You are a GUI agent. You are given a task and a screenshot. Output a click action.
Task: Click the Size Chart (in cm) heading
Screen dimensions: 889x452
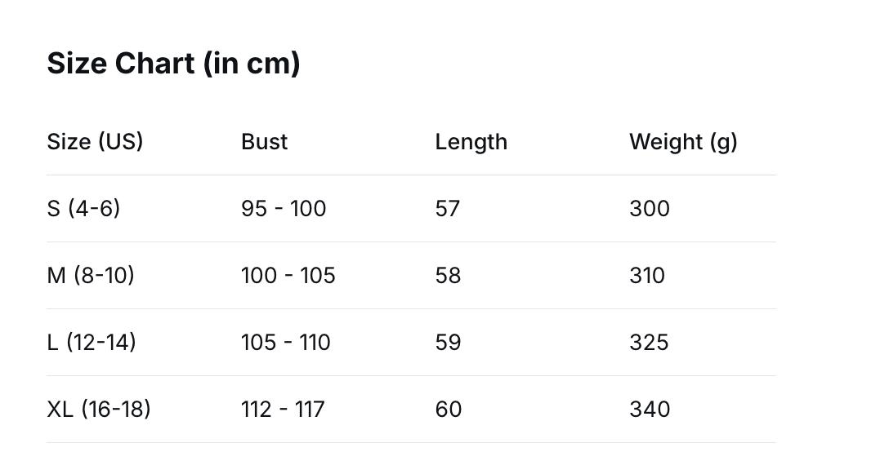pyautogui.click(x=173, y=63)
